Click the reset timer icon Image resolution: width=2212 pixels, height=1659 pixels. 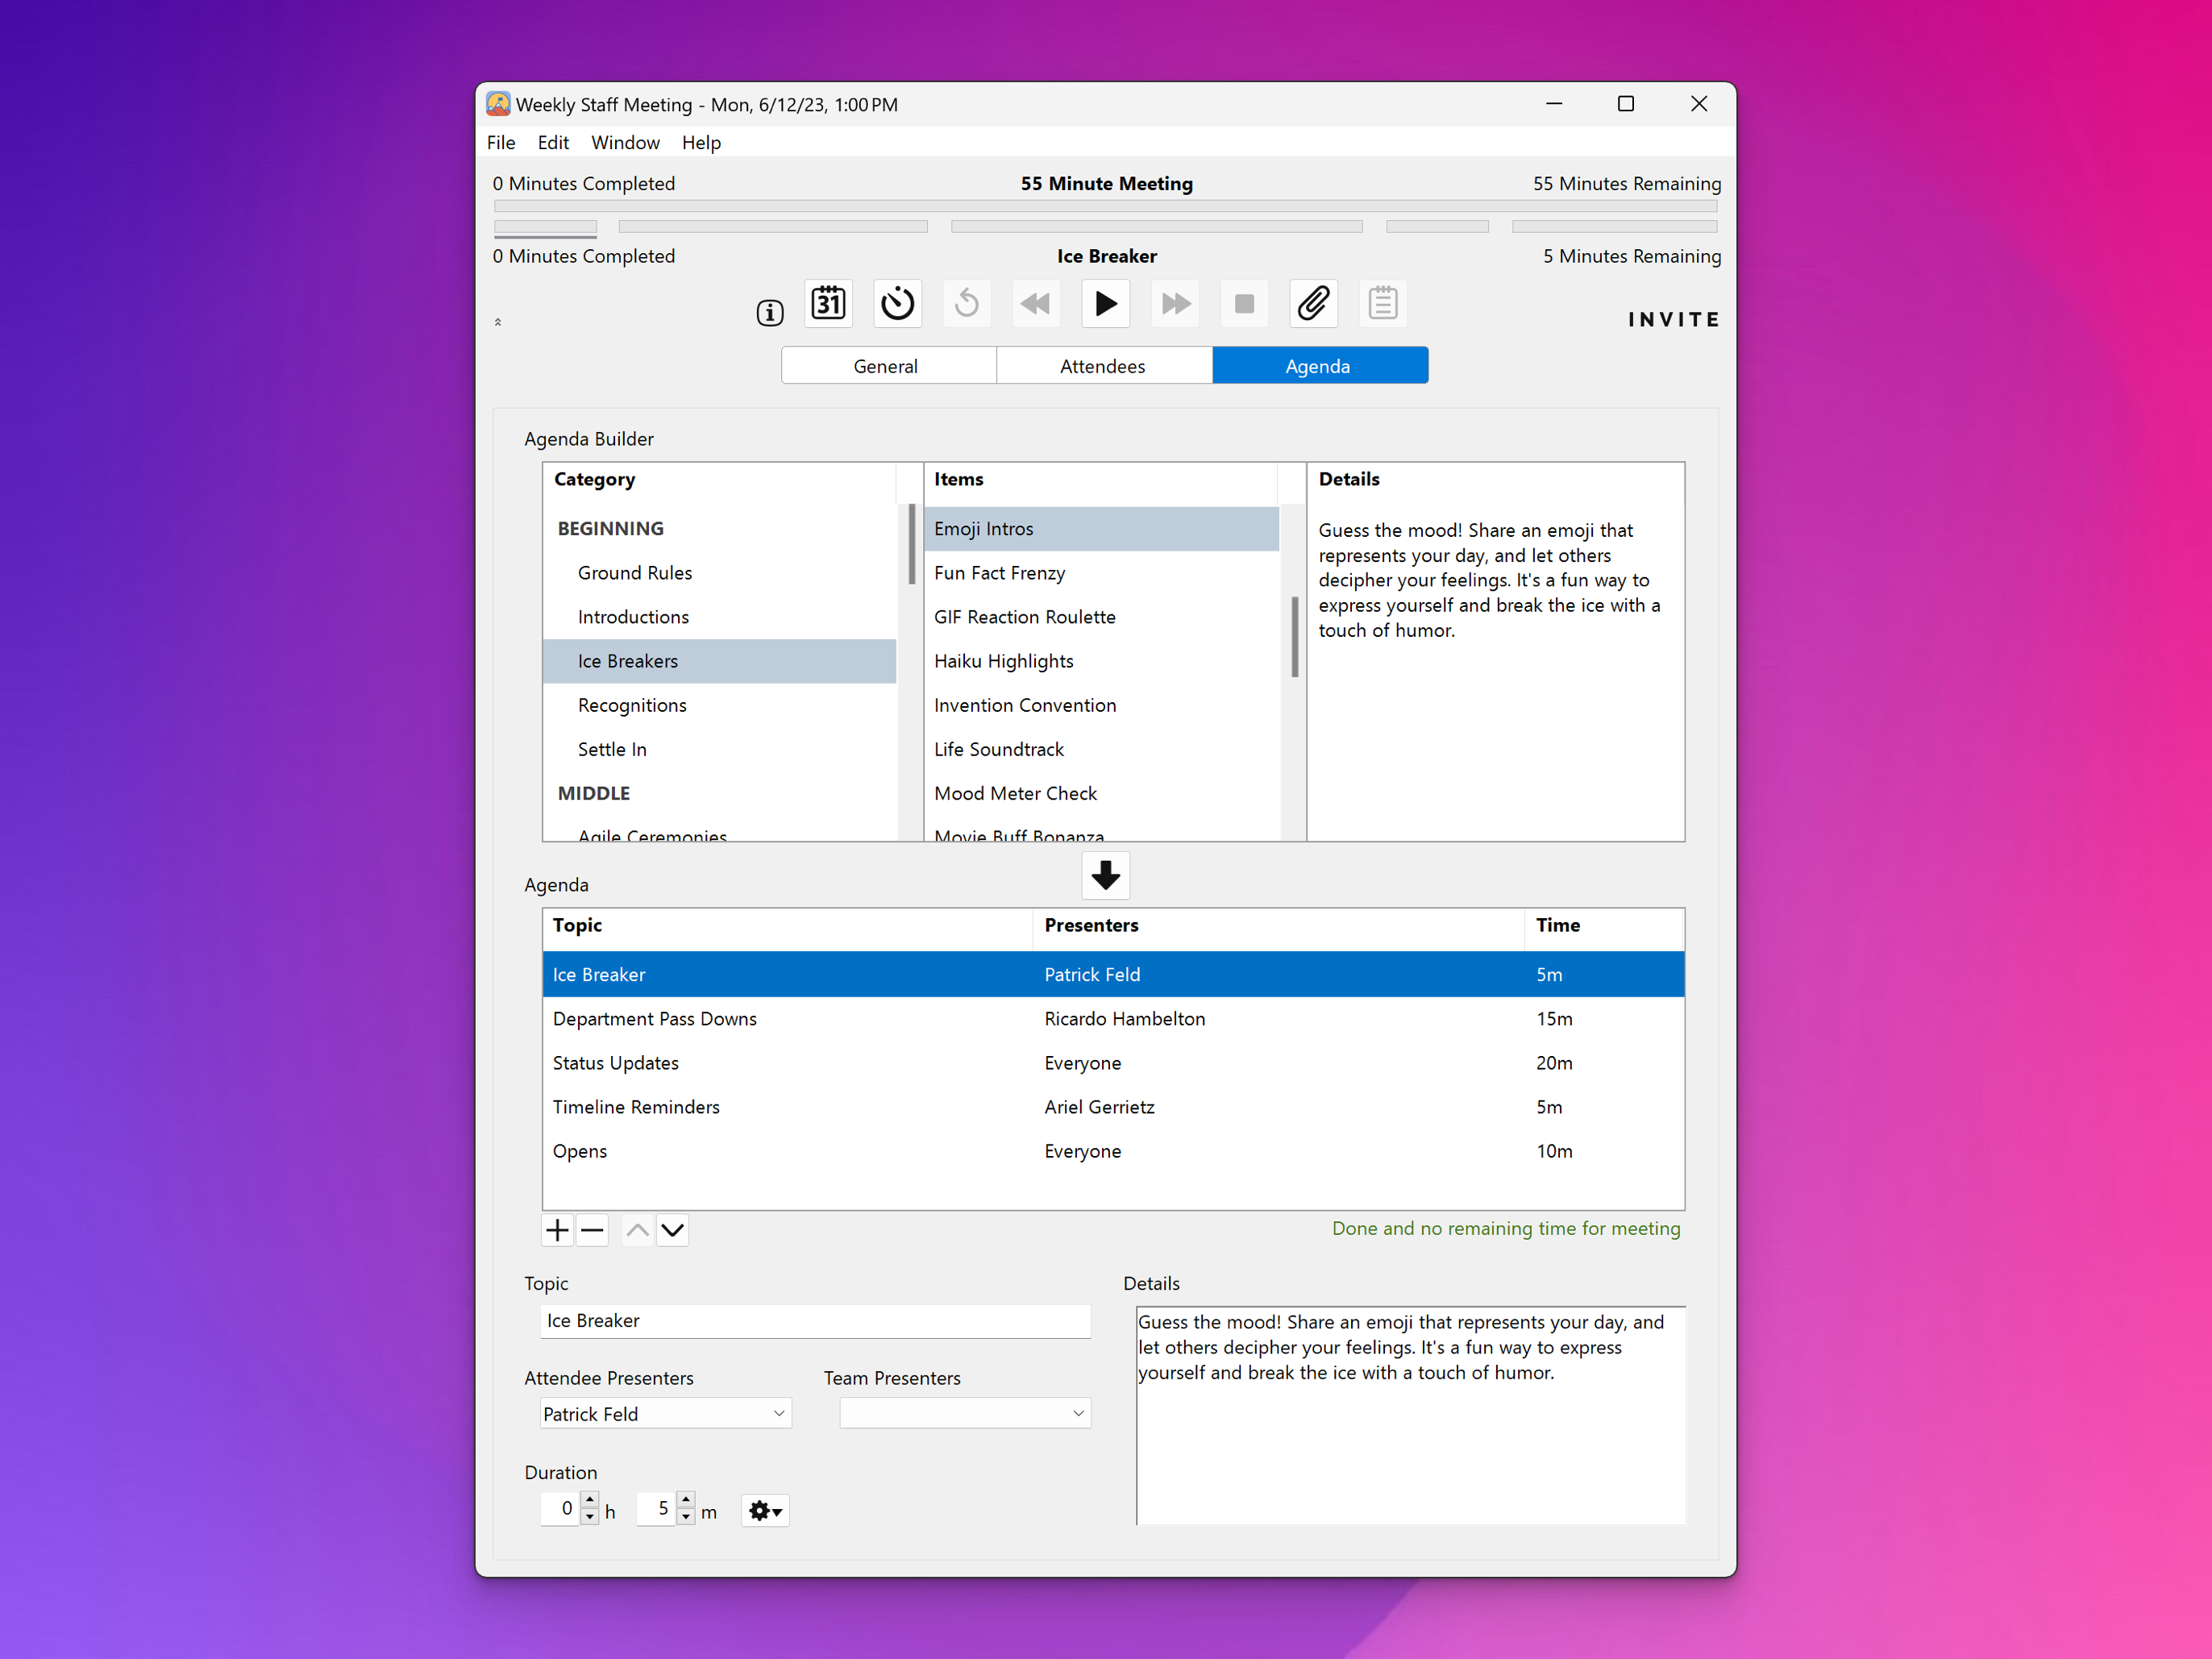966,303
